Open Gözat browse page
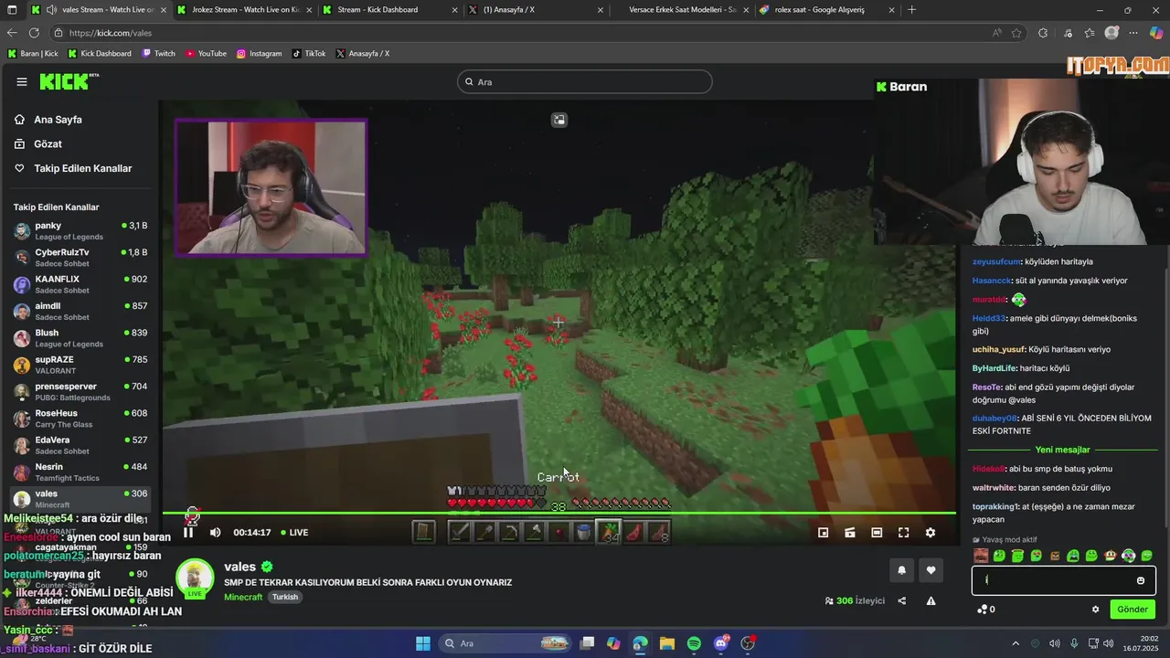Image resolution: width=1170 pixels, height=658 pixels. pyautogui.click(x=48, y=144)
